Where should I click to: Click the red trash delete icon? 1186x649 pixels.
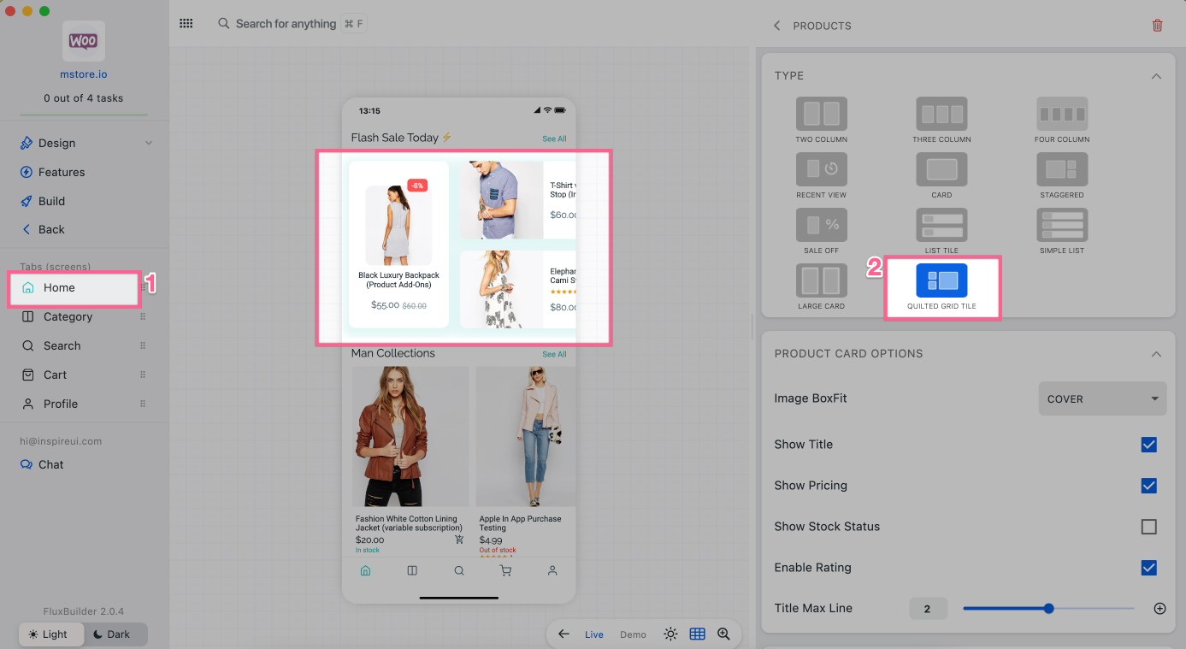[1157, 26]
